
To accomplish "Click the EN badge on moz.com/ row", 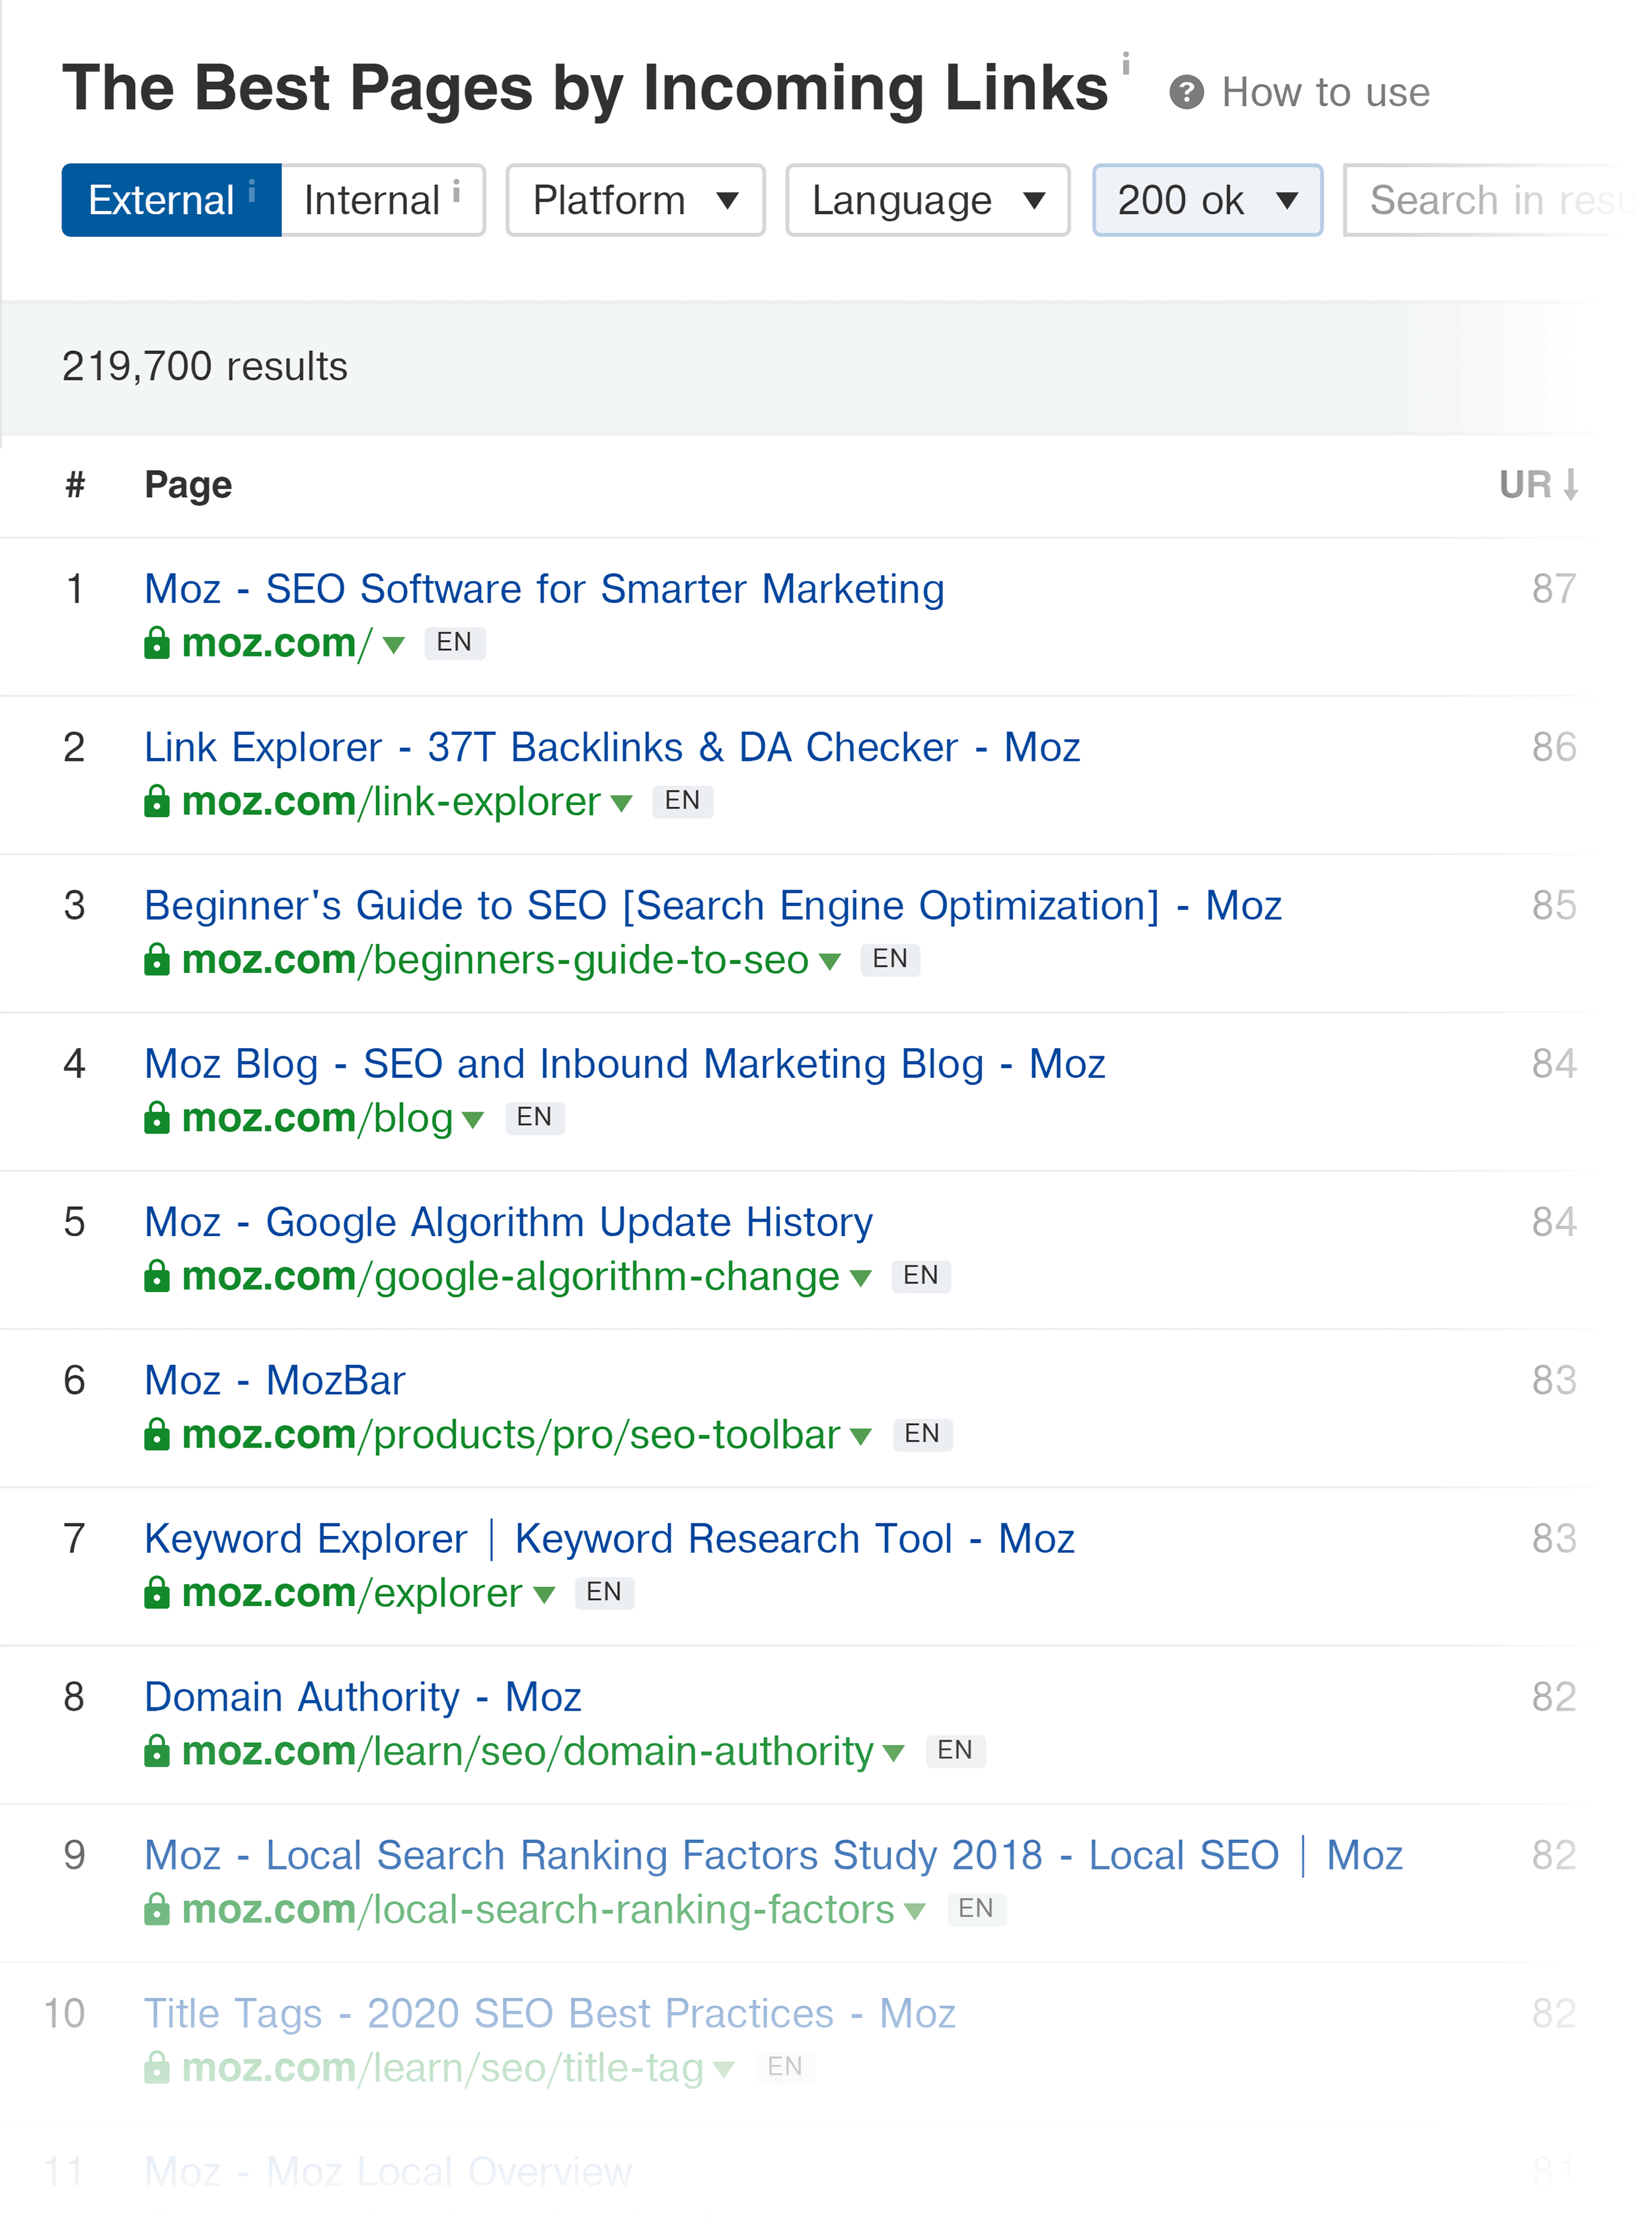I will point(454,642).
